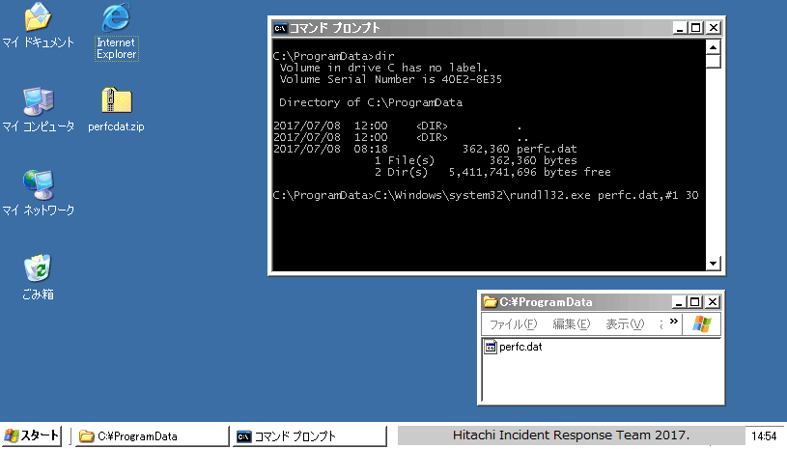
Task: Click the スタート start button
Action: 32,435
